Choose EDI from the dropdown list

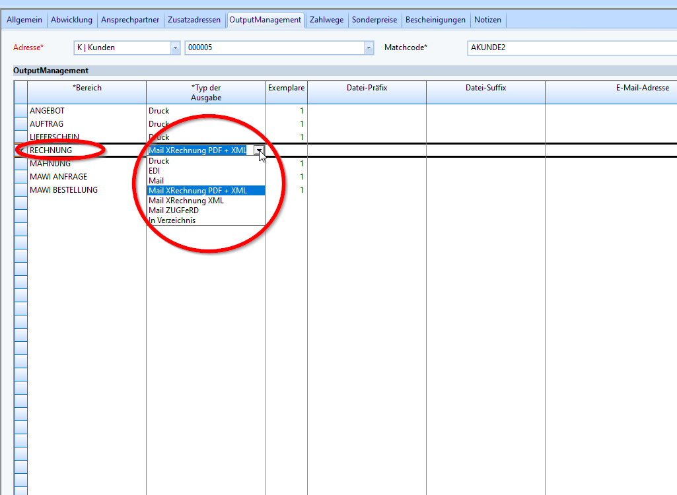(x=155, y=171)
